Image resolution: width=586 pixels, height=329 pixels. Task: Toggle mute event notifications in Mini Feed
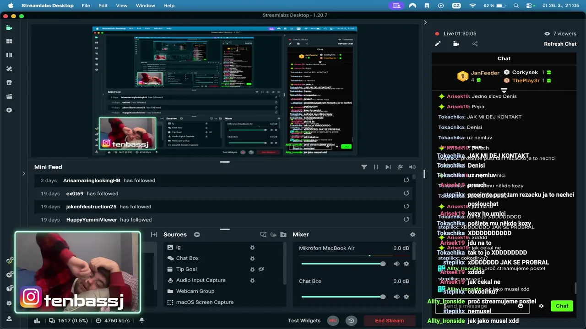pos(400,167)
